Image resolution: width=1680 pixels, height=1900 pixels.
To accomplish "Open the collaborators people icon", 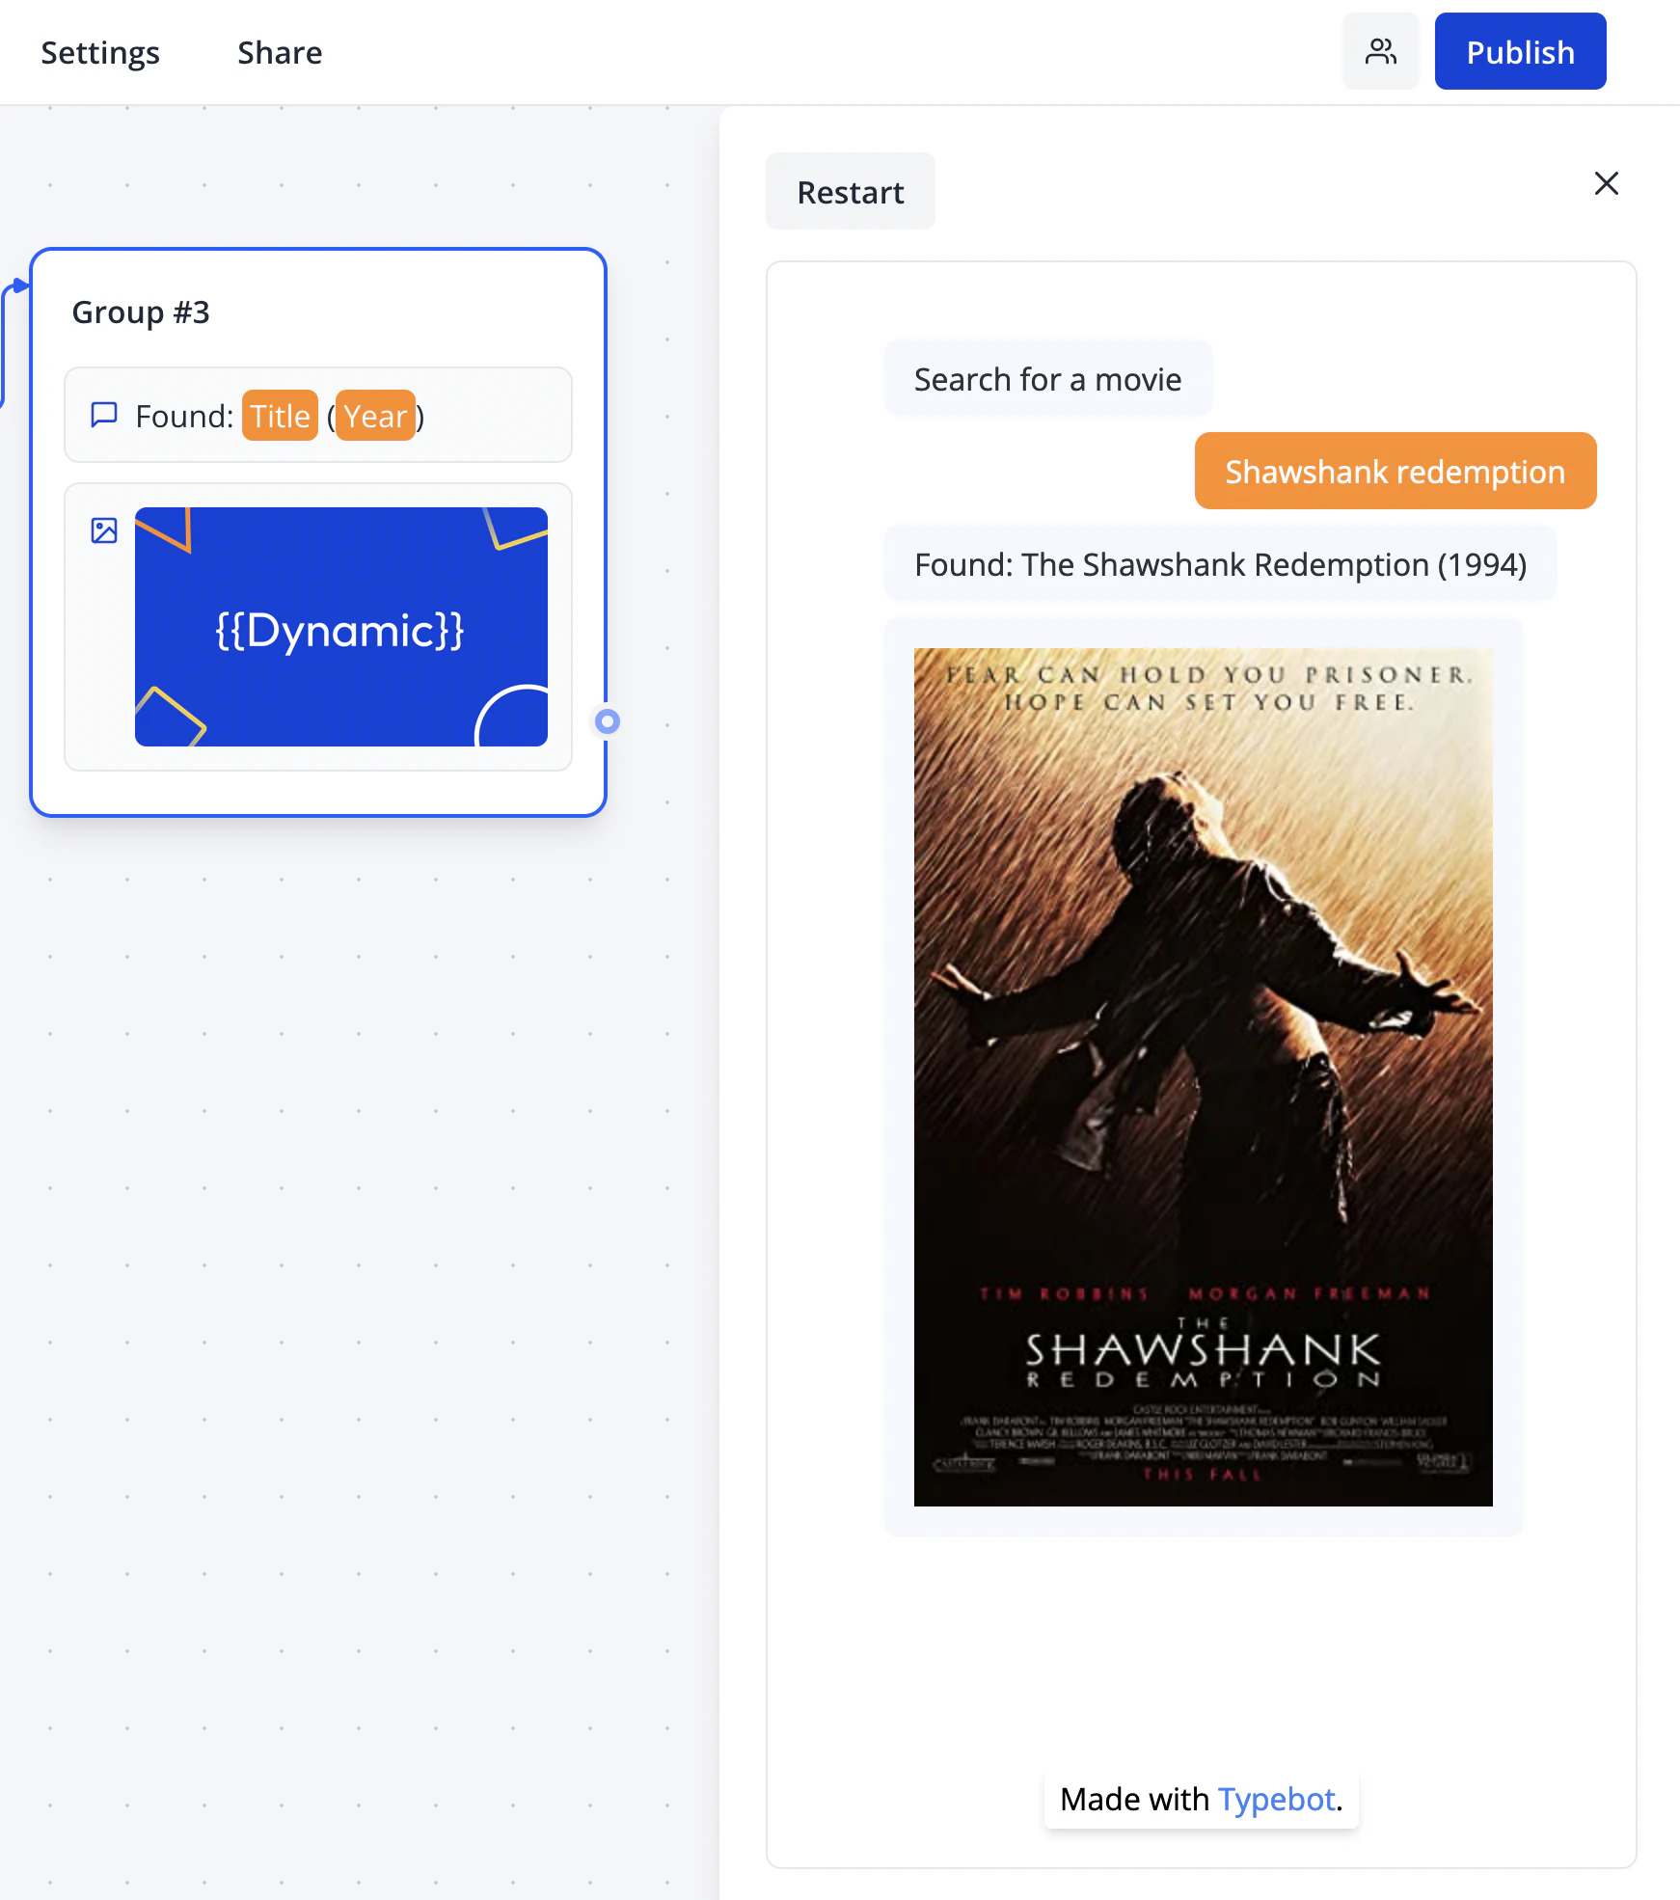I will (1380, 52).
